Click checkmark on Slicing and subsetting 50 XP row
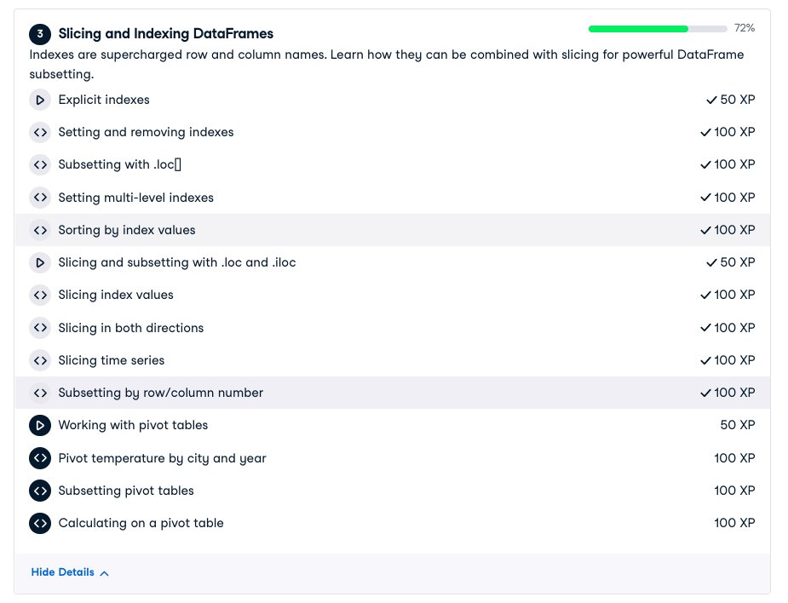 coord(711,263)
